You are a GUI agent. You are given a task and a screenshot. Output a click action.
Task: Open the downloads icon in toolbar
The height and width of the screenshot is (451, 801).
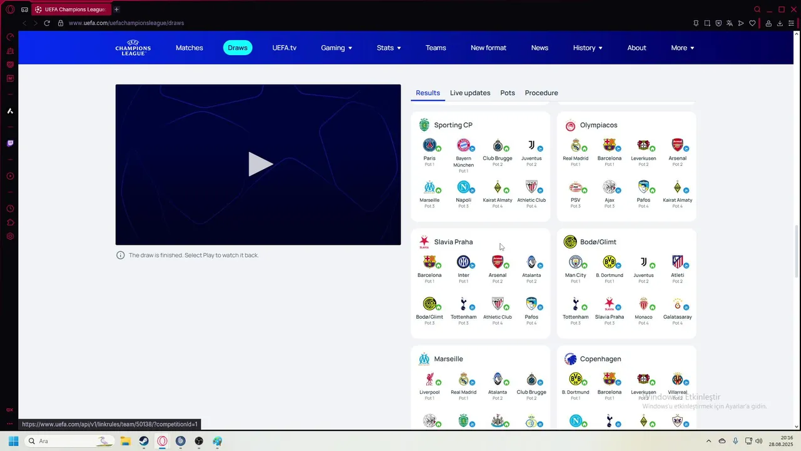coord(780,23)
